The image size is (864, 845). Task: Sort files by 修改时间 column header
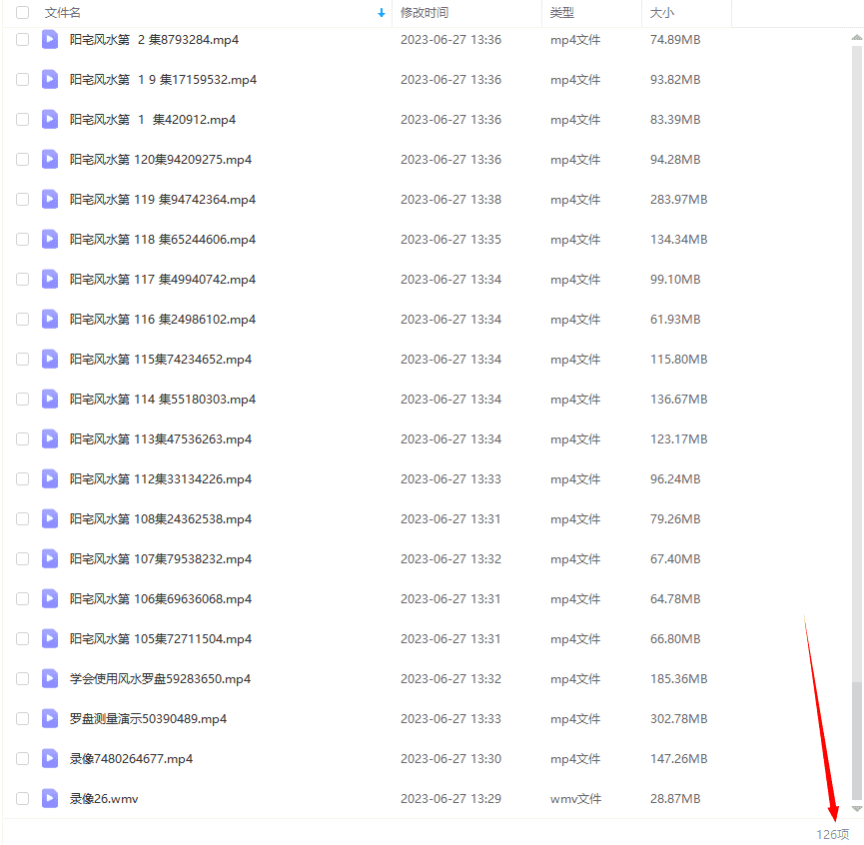425,13
